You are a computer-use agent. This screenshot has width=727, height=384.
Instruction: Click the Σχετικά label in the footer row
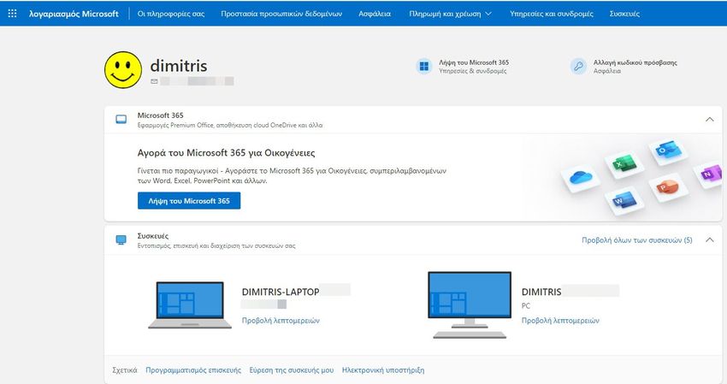tap(125, 370)
